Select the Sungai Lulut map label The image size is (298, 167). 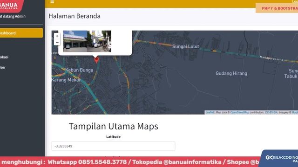186,46
